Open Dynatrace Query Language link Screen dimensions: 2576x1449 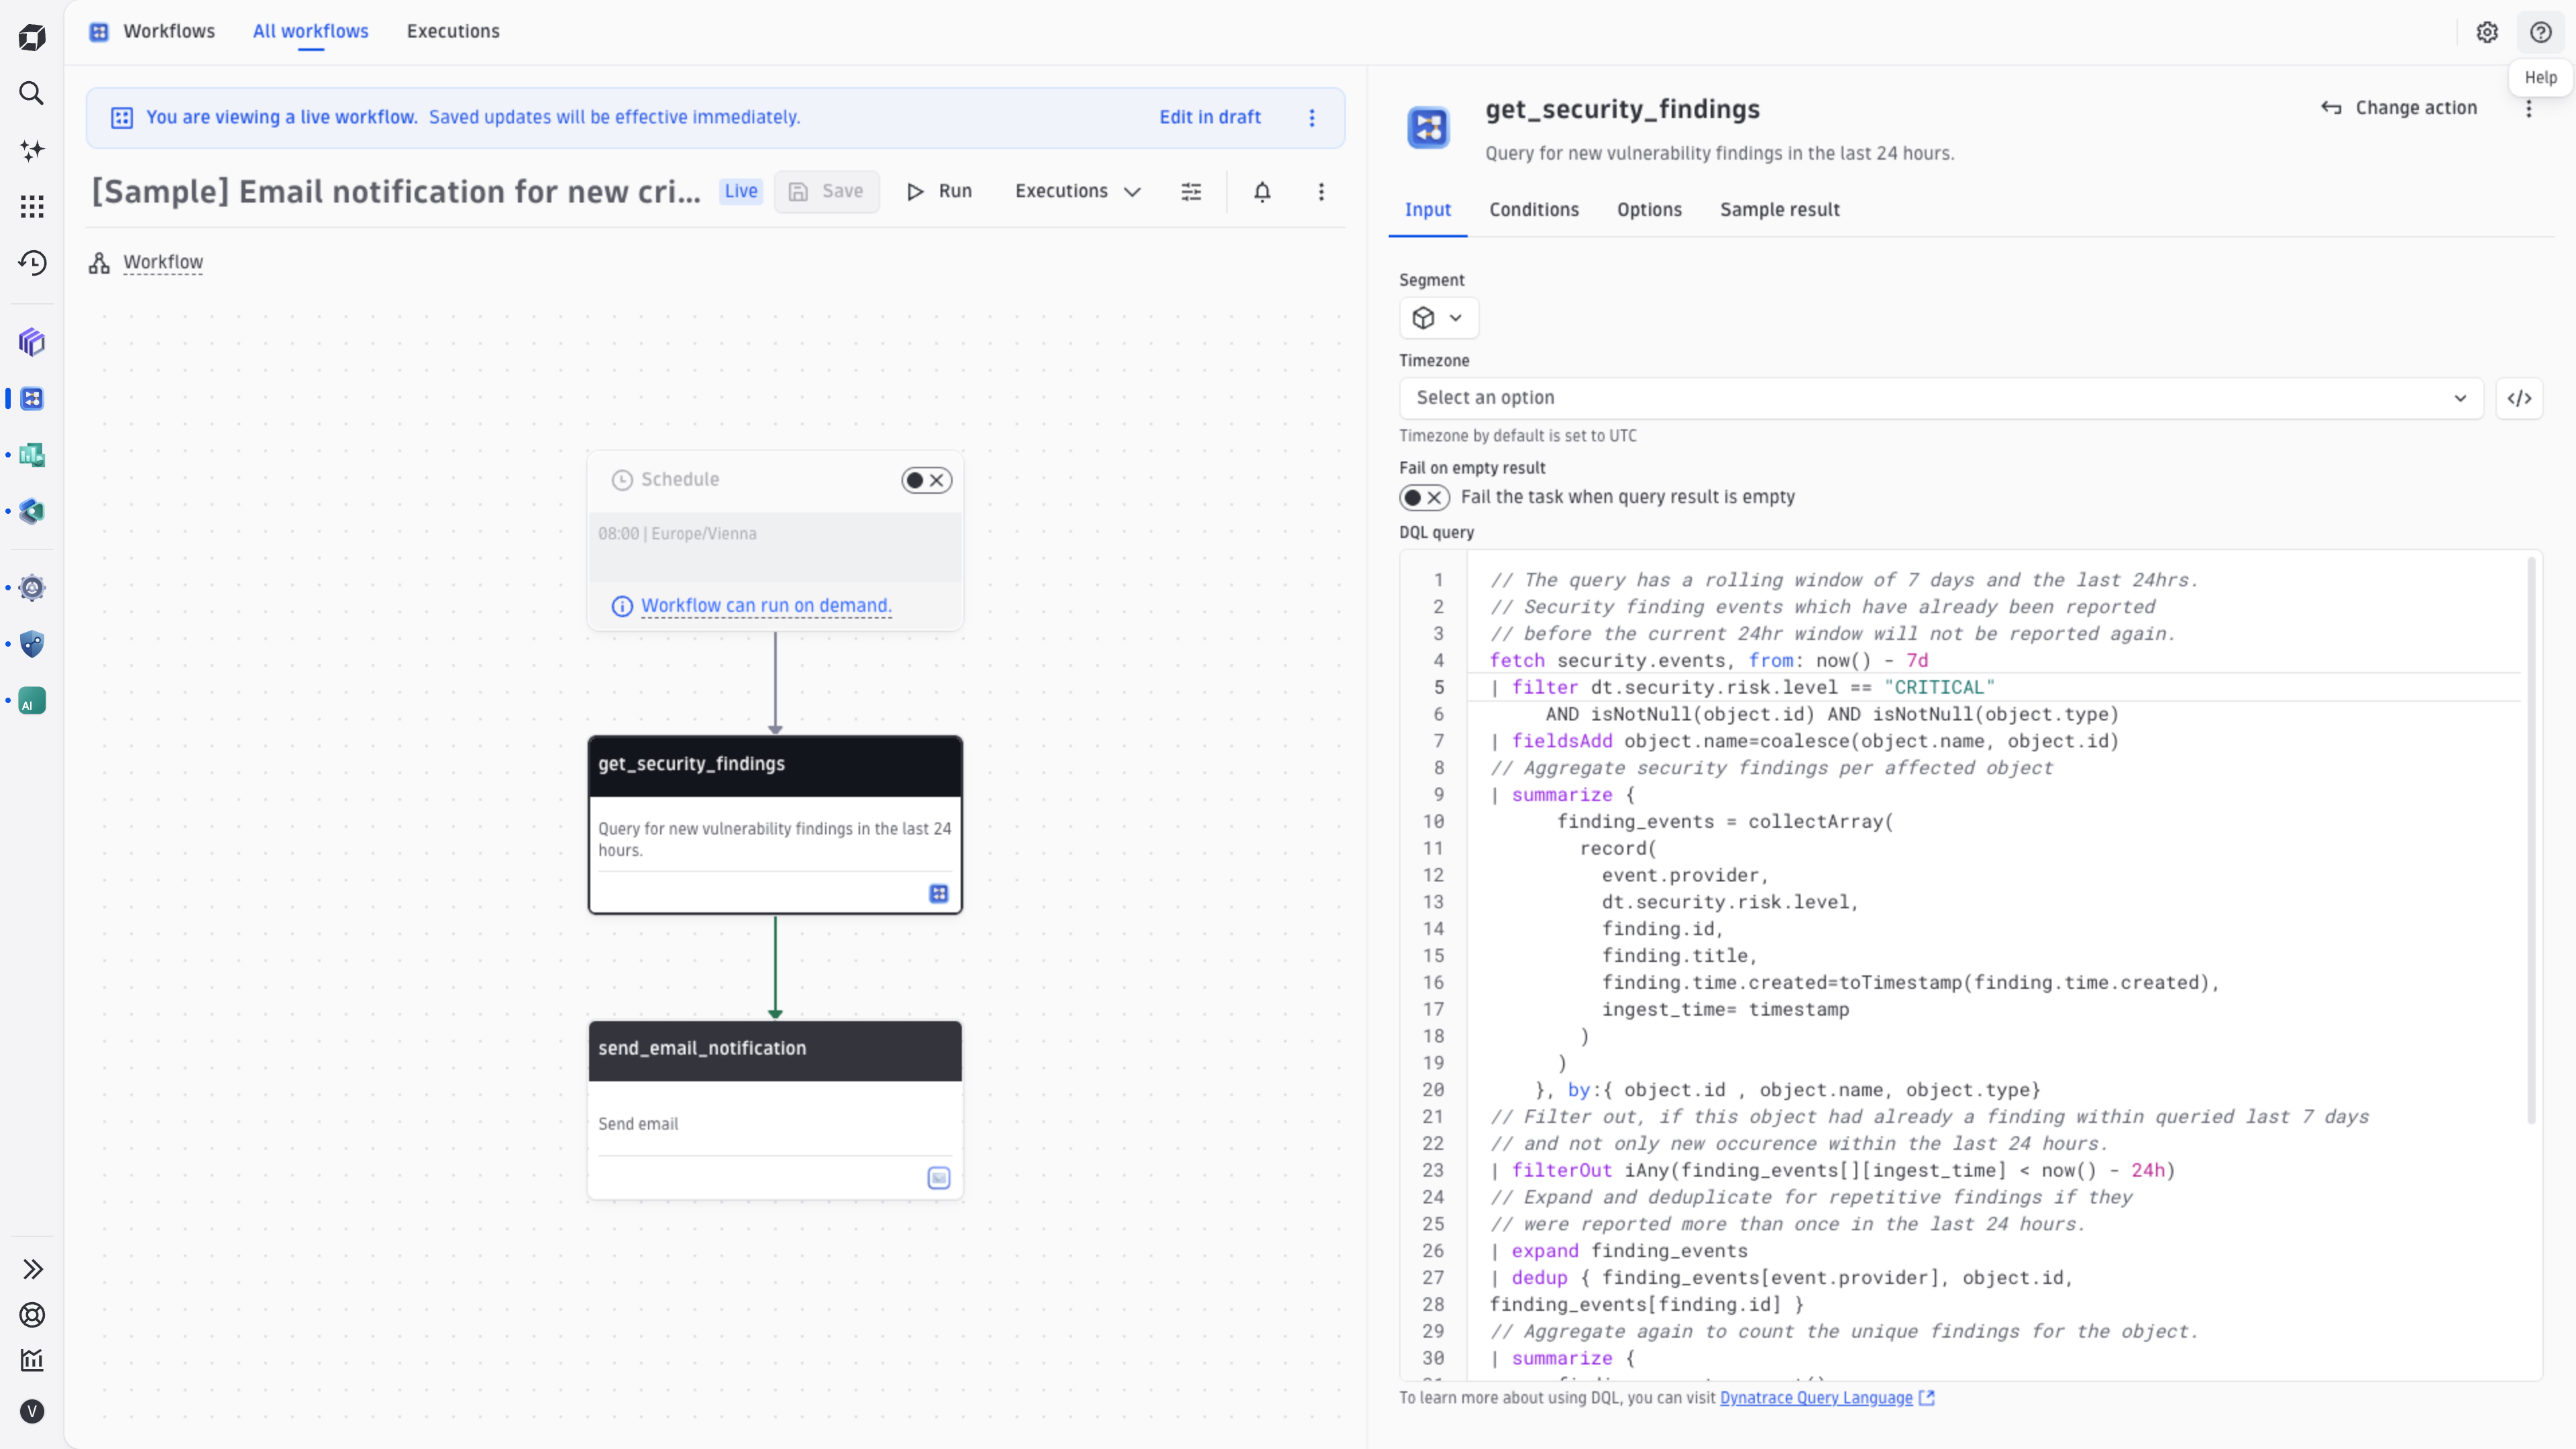click(x=1826, y=1398)
